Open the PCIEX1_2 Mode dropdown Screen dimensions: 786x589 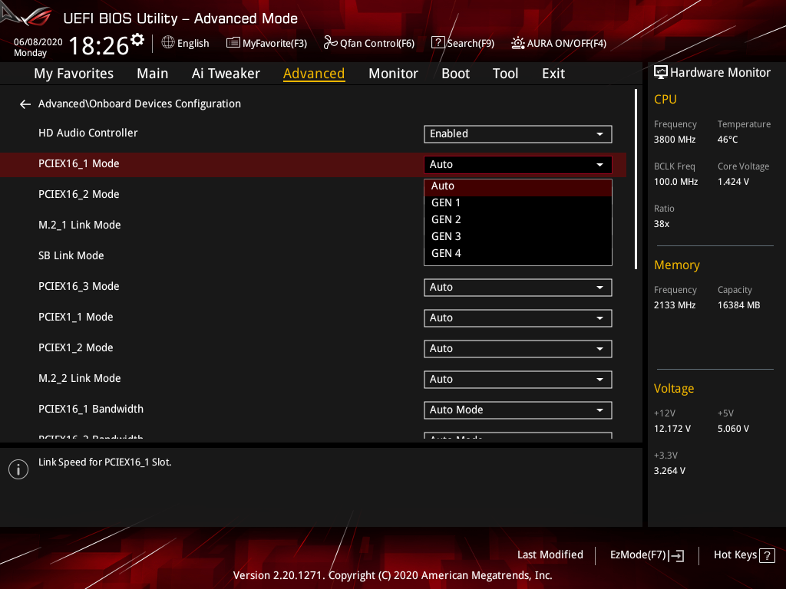(518, 349)
